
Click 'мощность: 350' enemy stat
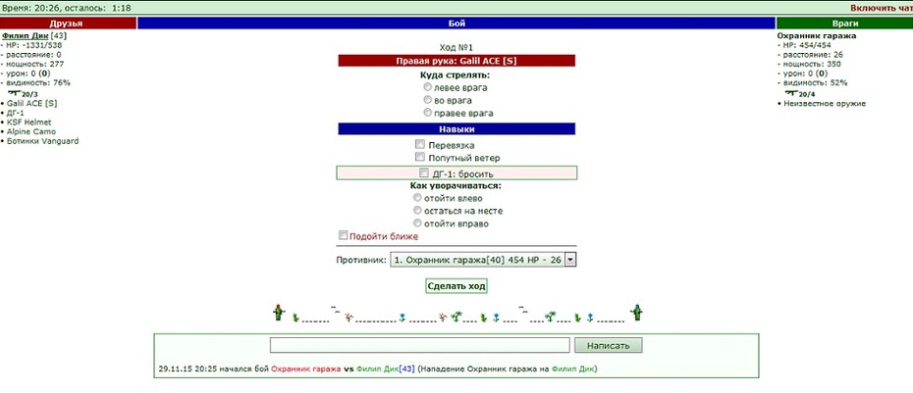[x=812, y=64]
